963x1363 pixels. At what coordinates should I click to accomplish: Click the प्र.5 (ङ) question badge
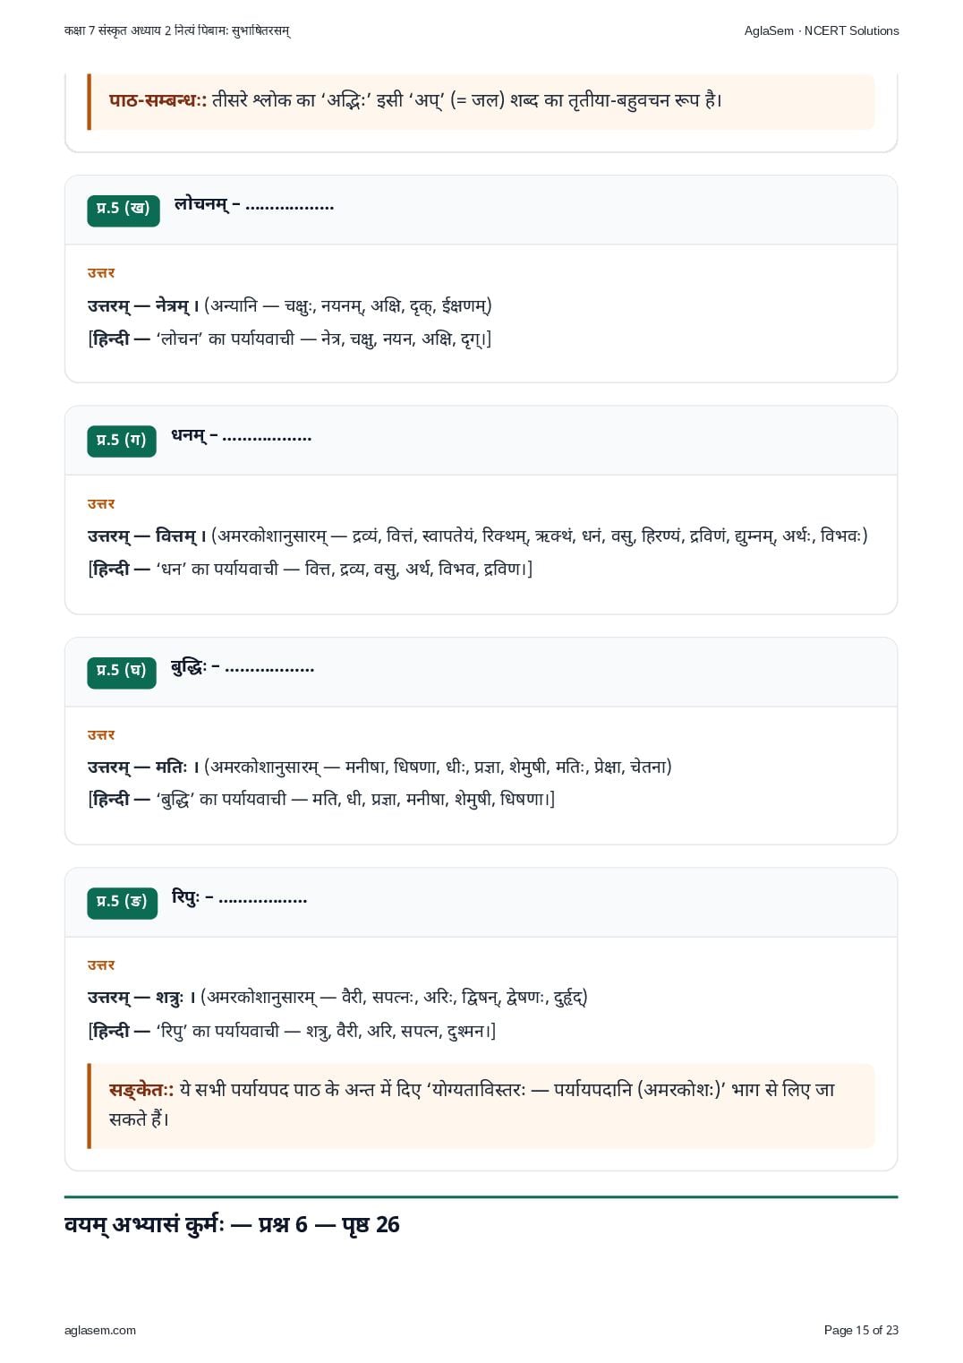coord(122,902)
